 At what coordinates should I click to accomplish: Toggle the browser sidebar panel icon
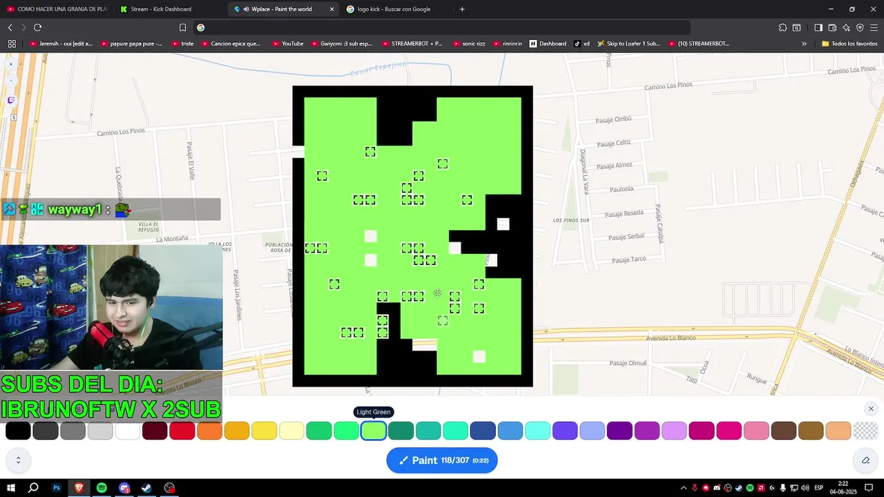[818, 28]
